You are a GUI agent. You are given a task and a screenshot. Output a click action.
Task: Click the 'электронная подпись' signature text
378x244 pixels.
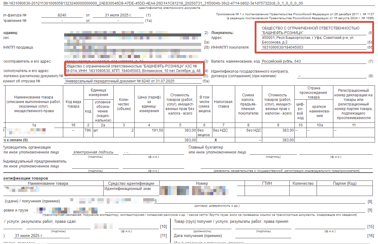[93, 152]
